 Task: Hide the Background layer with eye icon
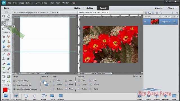click(x=145, y=22)
